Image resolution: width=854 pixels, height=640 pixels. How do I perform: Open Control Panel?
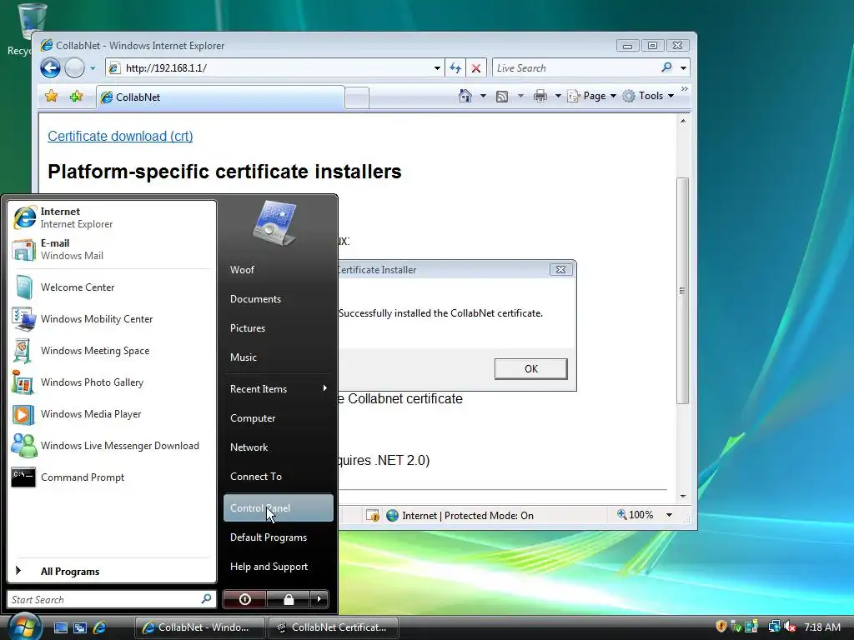pyautogui.click(x=279, y=507)
